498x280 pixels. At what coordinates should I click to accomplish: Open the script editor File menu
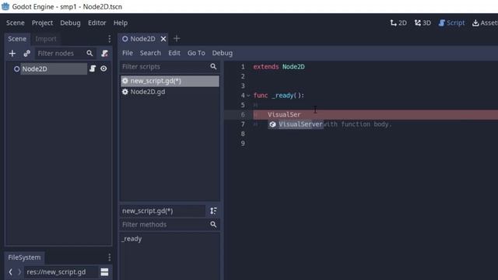click(128, 53)
